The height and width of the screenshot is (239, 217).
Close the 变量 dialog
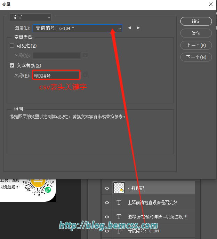(211, 4)
